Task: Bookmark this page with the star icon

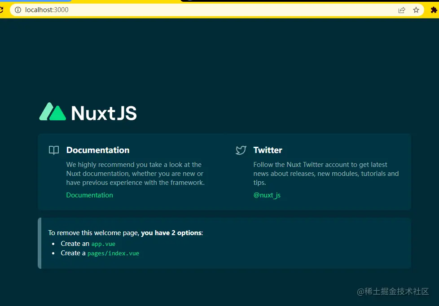Action: coord(416,10)
